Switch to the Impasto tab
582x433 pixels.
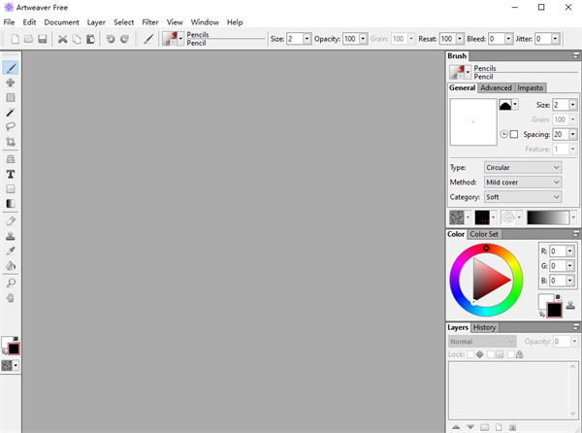pyautogui.click(x=530, y=88)
